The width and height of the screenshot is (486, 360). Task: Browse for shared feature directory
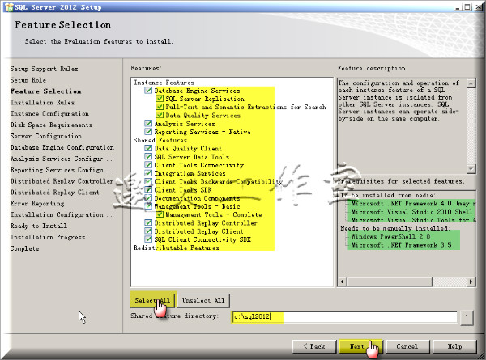pos(467,317)
